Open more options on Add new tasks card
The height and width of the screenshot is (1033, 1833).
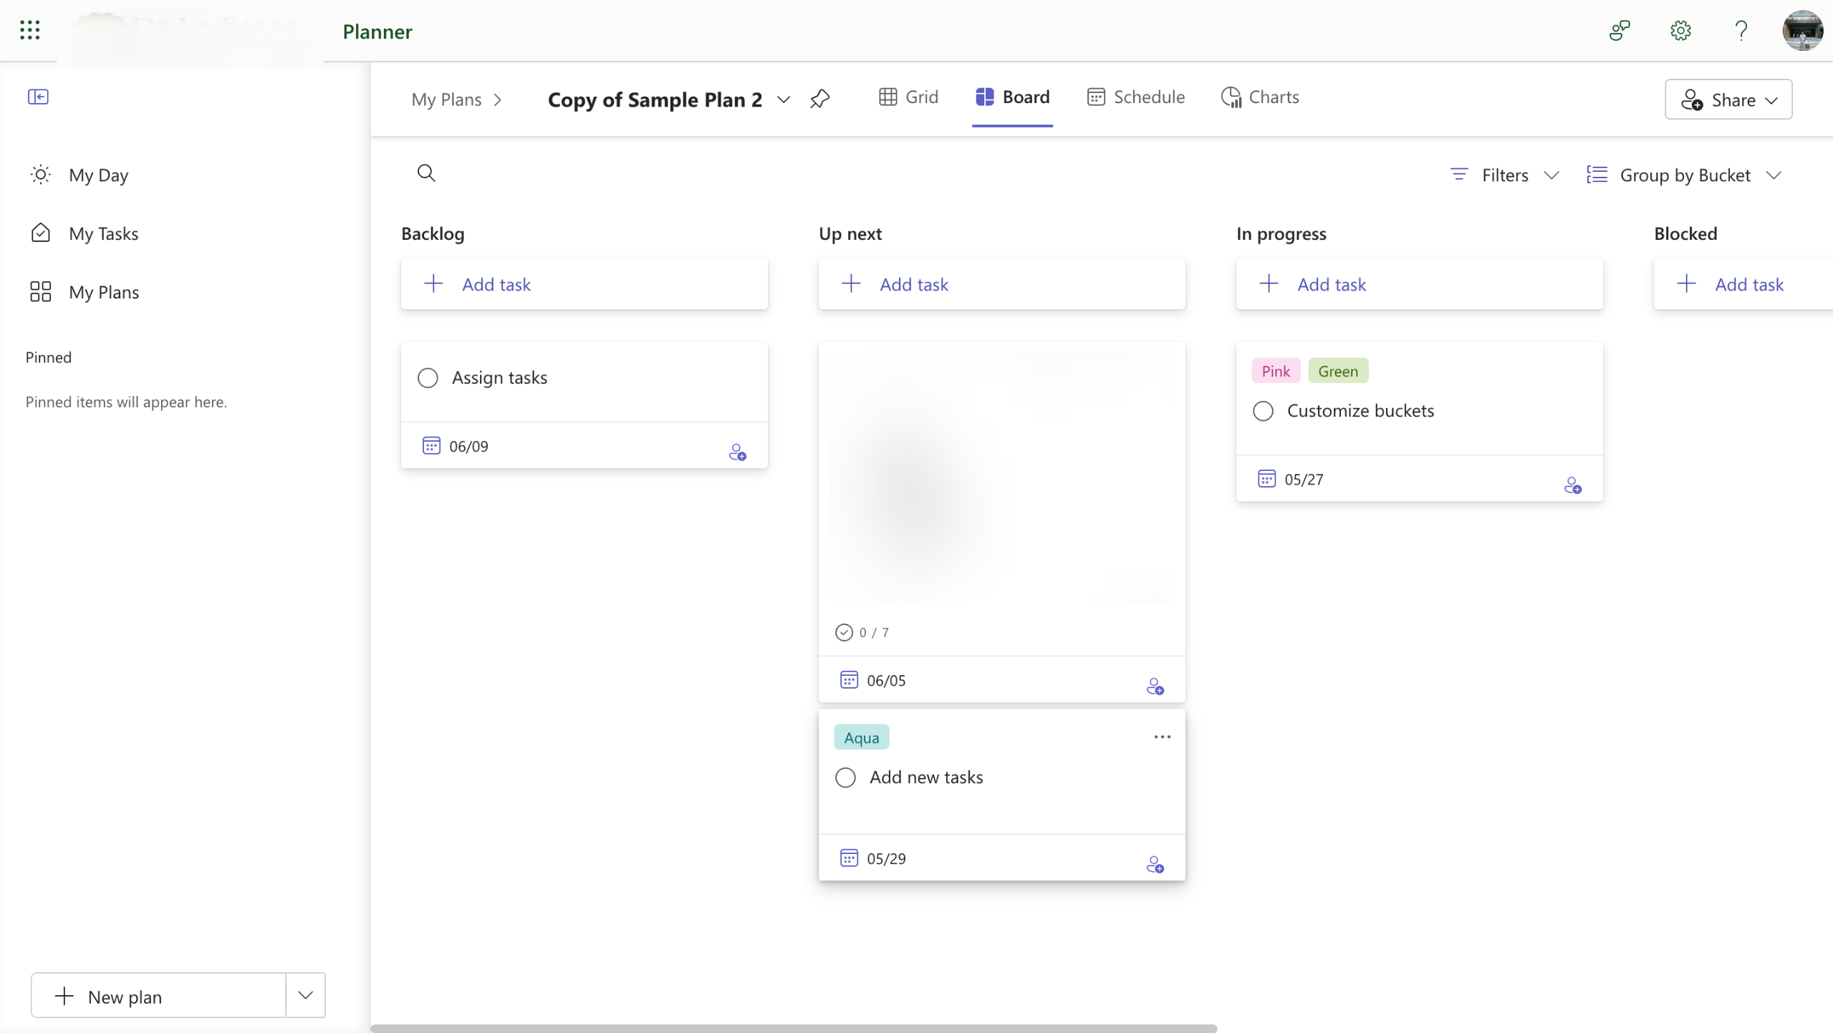click(x=1162, y=737)
